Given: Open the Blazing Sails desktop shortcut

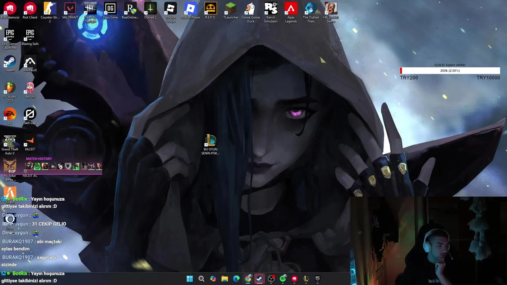Looking at the screenshot, I should [30, 37].
